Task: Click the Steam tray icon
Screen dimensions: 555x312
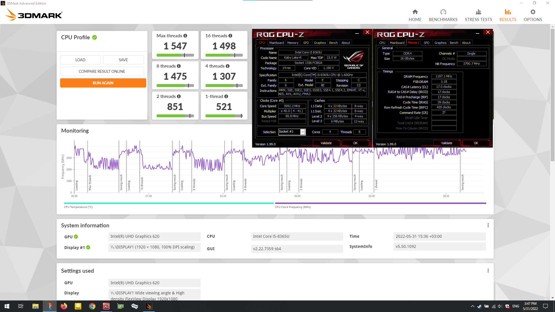Action: [x=479, y=306]
